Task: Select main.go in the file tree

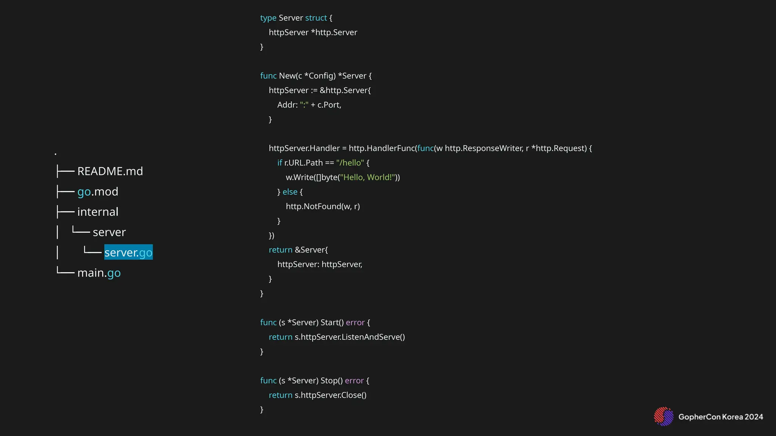Action: pyautogui.click(x=99, y=272)
